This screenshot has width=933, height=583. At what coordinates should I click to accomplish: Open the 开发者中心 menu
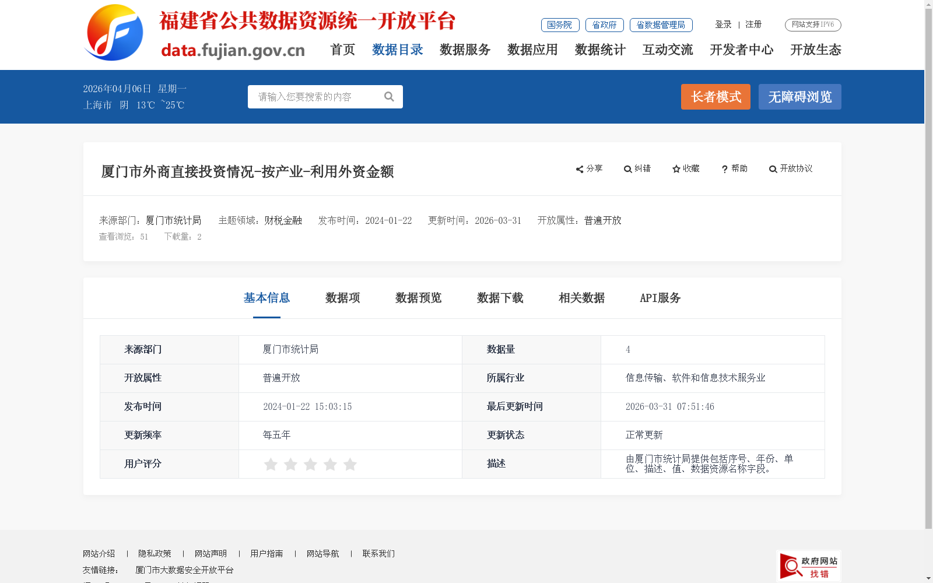(x=742, y=50)
